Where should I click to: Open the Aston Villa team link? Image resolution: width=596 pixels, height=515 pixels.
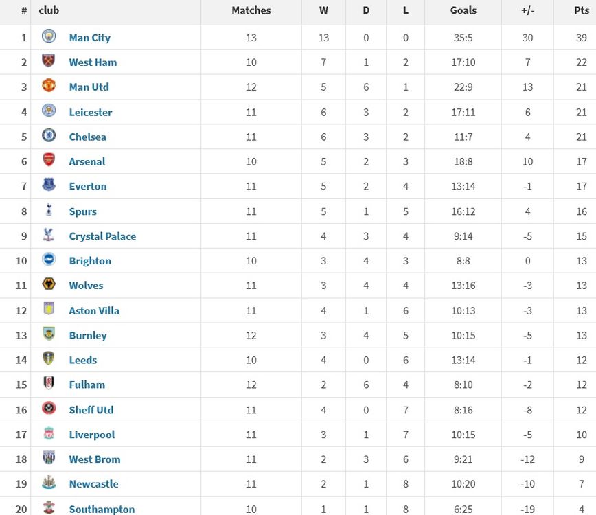[x=94, y=310]
